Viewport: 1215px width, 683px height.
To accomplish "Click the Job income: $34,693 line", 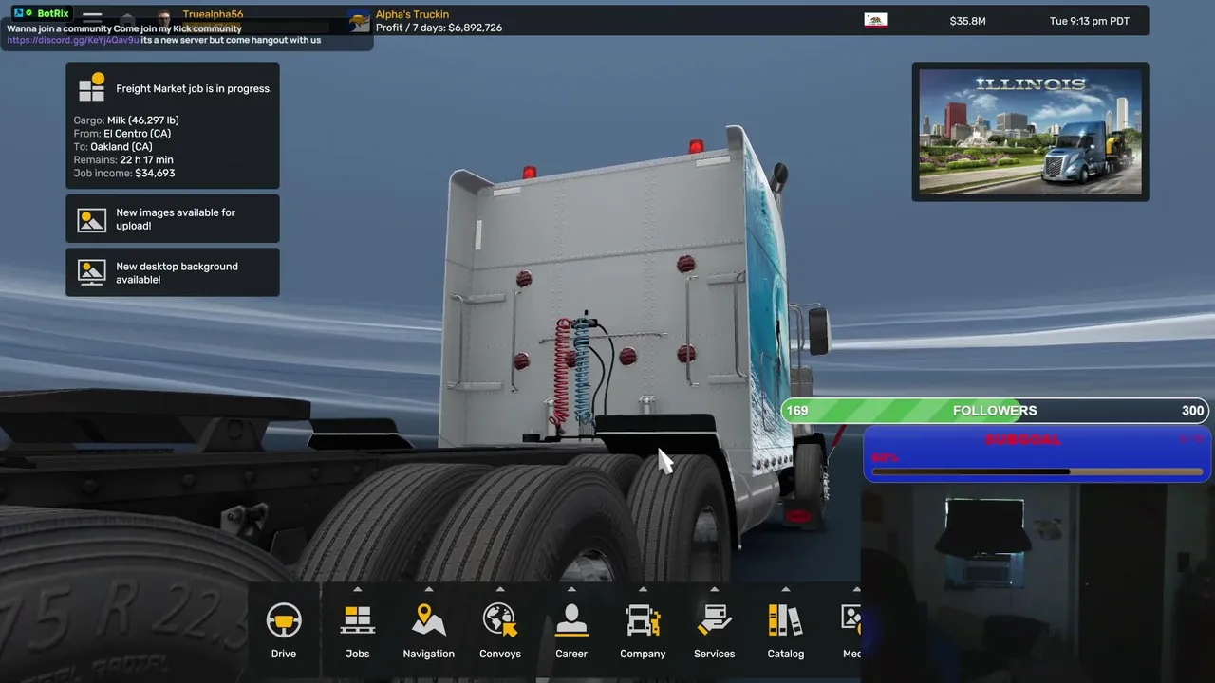I will click(124, 174).
